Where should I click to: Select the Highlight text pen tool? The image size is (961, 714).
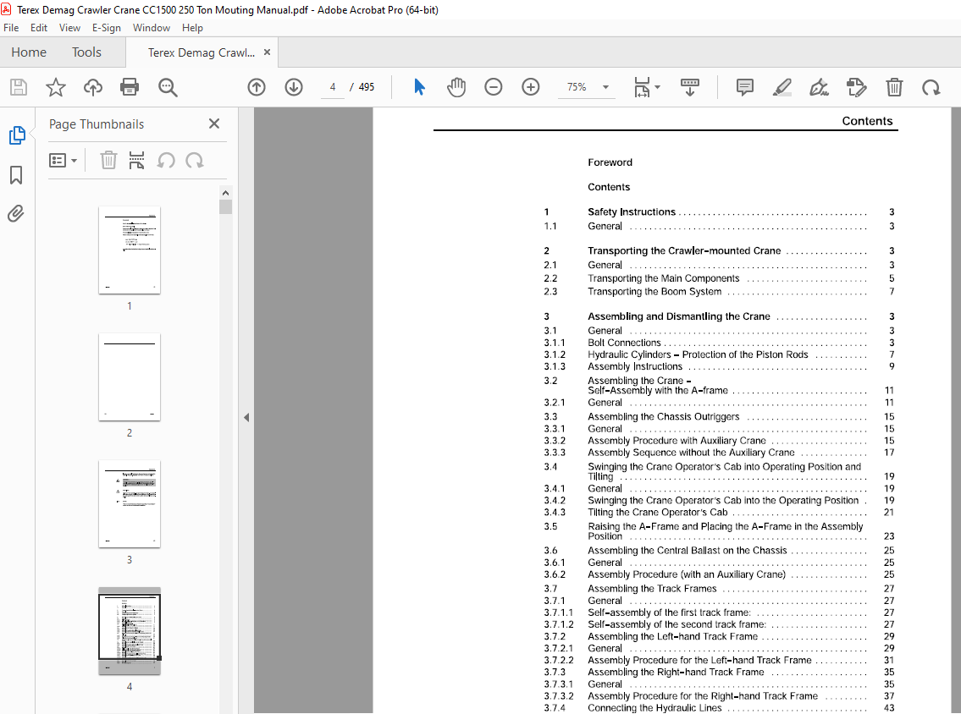[782, 88]
